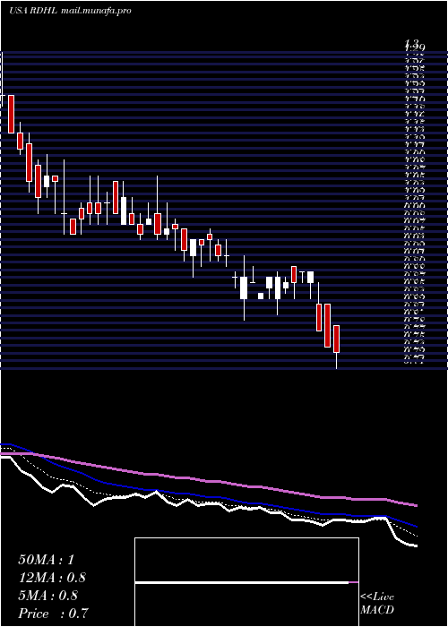Screen dimensions: 448x627
Task: Click the first tall red candlestick at left
Action: tap(11, 115)
